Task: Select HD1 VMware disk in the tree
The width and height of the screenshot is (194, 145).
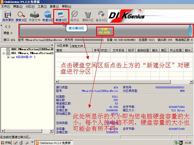Action: [32, 53]
